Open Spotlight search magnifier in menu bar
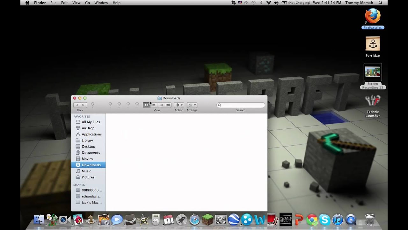This screenshot has width=408, height=230. (x=380, y=3)
